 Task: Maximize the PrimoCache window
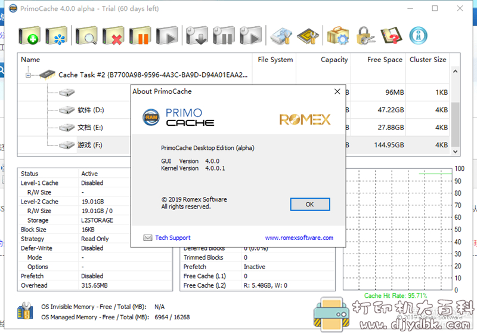pyautogui.click(x=435, y=8)
